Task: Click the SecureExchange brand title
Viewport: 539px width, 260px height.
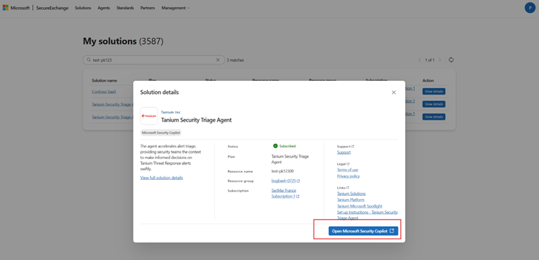Action: pyautogui.click(x=53, y=8)
